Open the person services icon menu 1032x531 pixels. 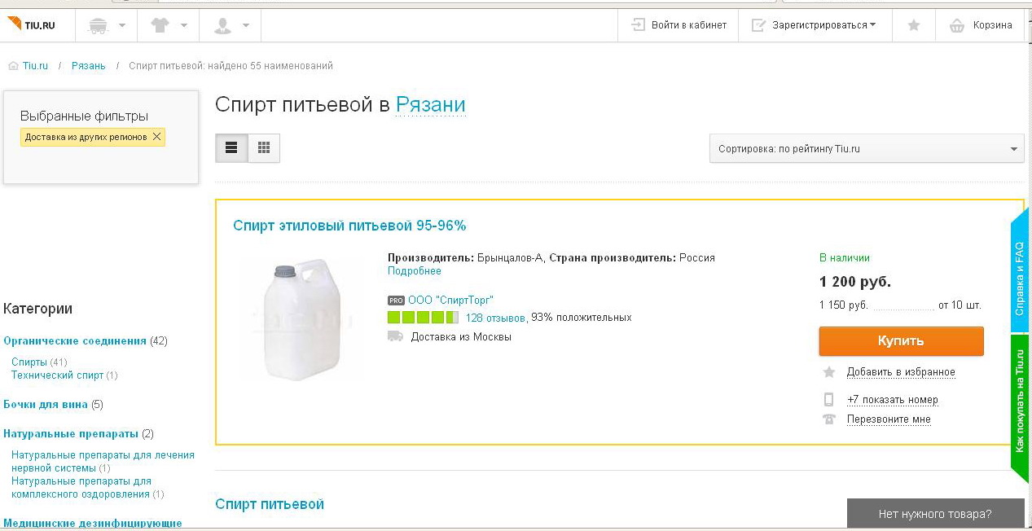pyautogui.click(x=231, y=25)
